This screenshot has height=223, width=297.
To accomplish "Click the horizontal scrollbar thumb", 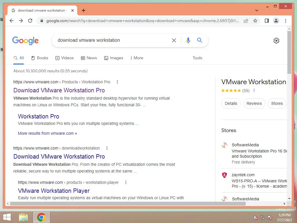I will tap(128, 204).
